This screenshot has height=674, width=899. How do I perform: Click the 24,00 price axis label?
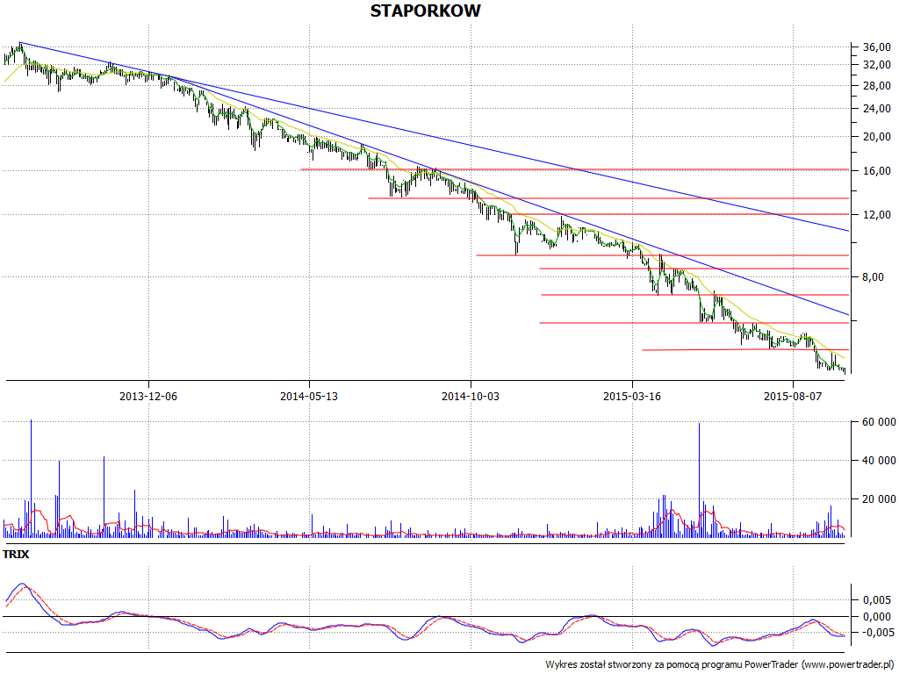[x=877, y=109]
